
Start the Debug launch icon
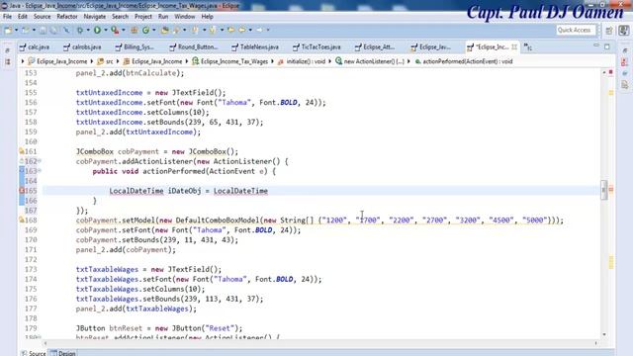point(80,31)
